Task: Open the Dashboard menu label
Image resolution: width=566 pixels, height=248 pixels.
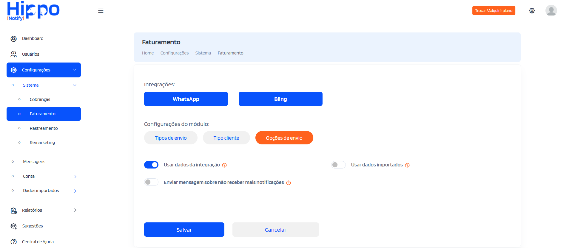Action: [33, 38]
